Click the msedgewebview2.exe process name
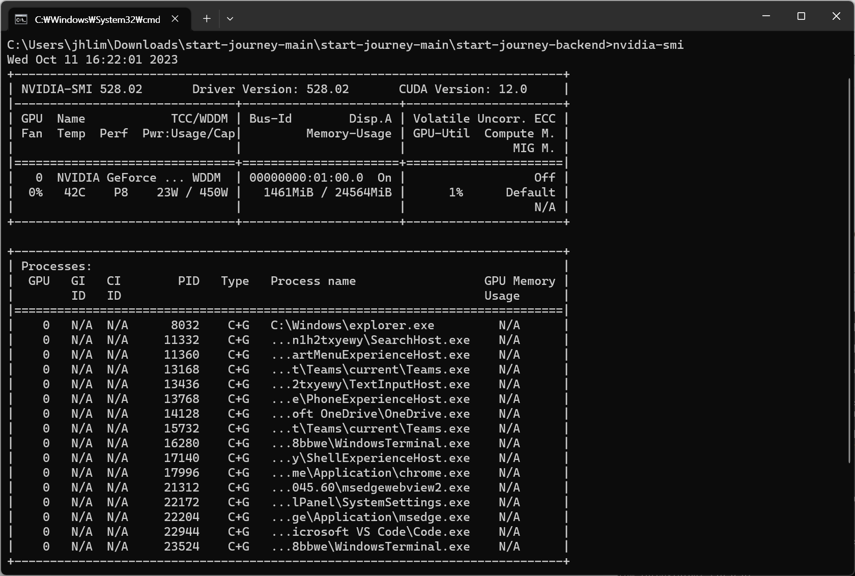 [x=370, y=487]
